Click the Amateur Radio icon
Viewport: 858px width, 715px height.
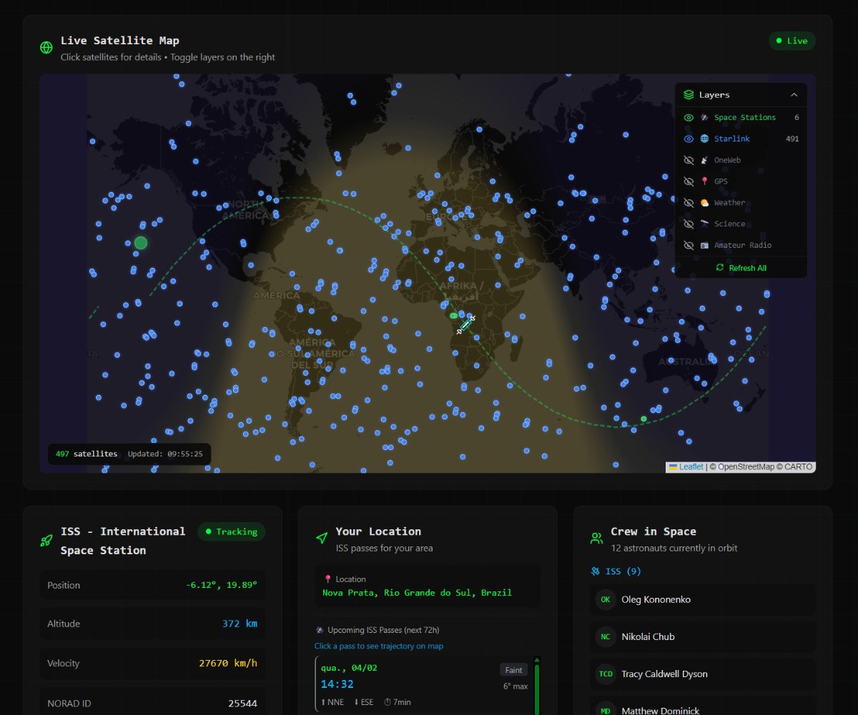tap(704, 245)
